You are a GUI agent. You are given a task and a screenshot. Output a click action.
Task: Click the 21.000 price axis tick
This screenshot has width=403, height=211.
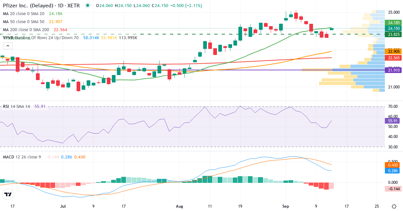point(394,87)
